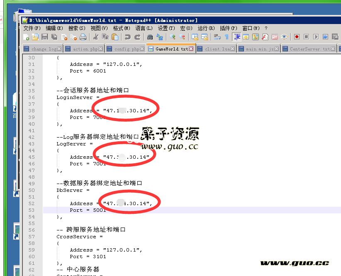Open Find with the binoculars icon
This screenshot has width=341, height=276.
pos(150,37)
